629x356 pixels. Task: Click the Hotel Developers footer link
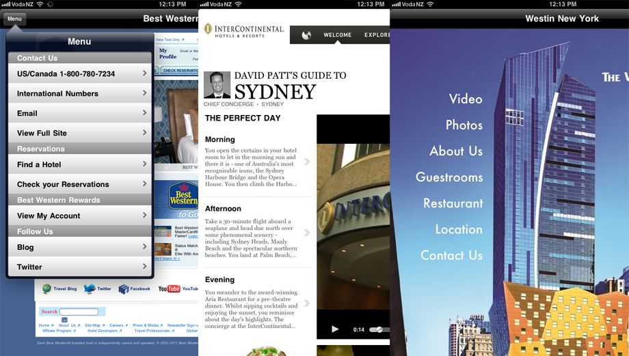(x=105, y=331)
